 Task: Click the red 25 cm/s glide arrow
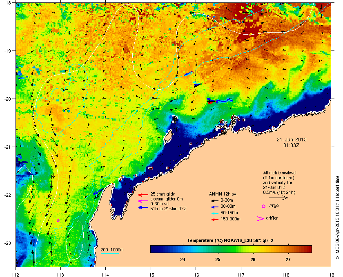[x=143, y=195]
